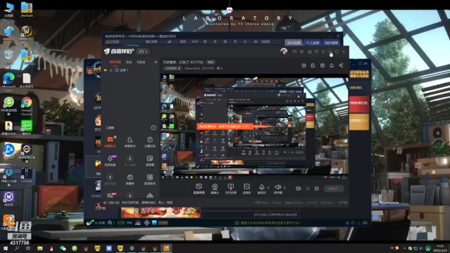450x253 pixels.
Task: Switch to the third scene tab
Action: point(141,62)
